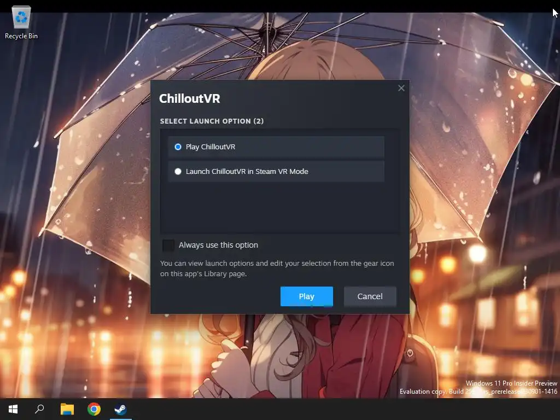Open the Recycle Bin desktop icon
560x420 pixels.
click(21, 23)
